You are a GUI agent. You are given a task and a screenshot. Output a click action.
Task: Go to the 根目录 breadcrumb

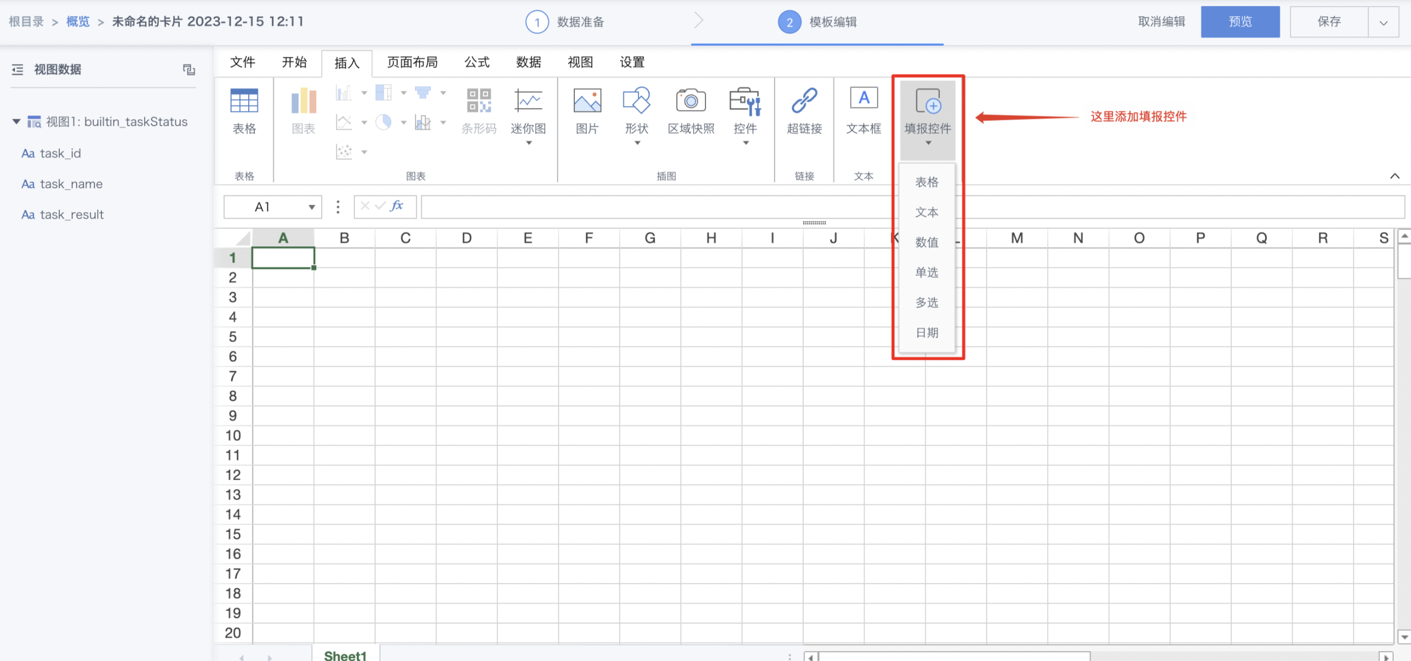tap(26, 22)
